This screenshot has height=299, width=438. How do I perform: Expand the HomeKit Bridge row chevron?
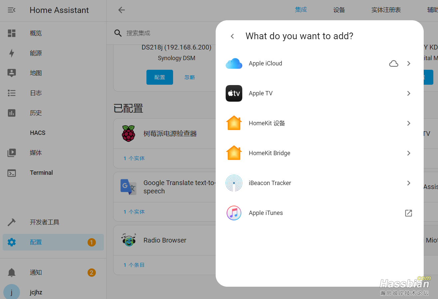(409, 153)
